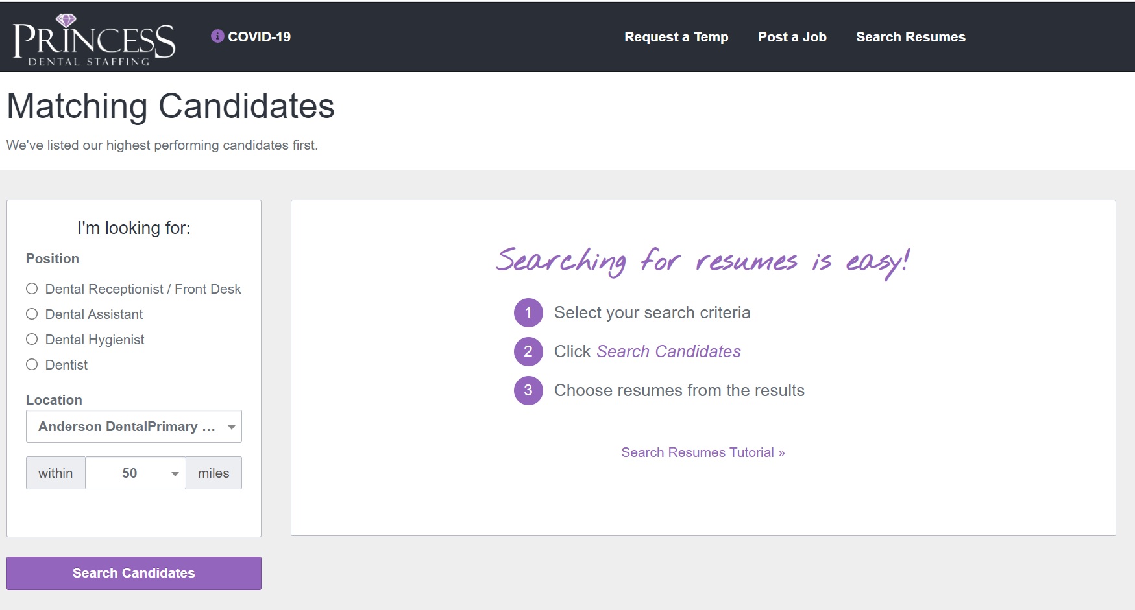Click the Princess Dental Staffing logo
Screen dimensions: 1135x610
(x=94, y=39)
